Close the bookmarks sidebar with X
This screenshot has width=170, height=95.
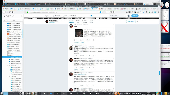click(22, 16)
